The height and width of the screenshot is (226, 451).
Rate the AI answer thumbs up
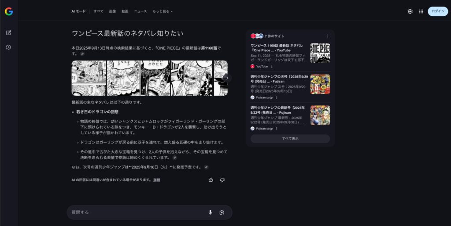(211, 180)
